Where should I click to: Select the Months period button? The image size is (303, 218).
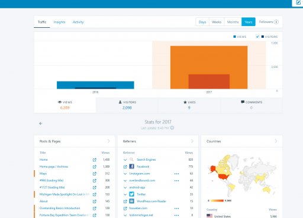click(x=233, y=22)
